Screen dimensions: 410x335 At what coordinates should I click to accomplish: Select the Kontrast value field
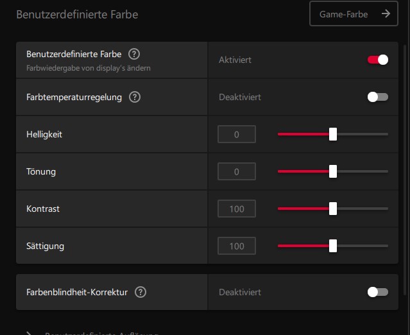click(237, 209)
